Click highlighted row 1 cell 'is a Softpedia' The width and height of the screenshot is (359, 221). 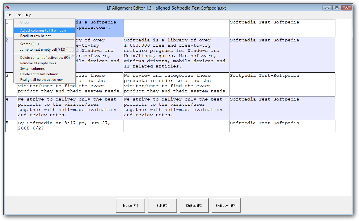click(x=100, y=28)
